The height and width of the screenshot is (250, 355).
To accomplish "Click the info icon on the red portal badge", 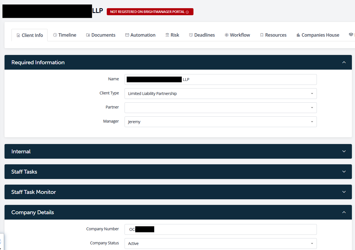I will pos(187,12).
